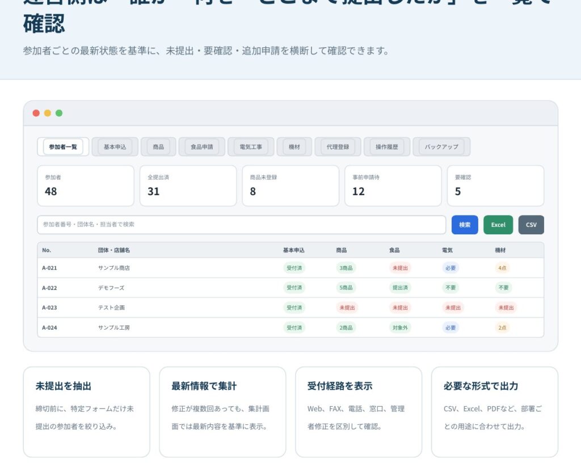Viewport: 581px width, 472px height.
Task: Select the 商品 tab in the tab bar
Action: (x=158, y=147)
